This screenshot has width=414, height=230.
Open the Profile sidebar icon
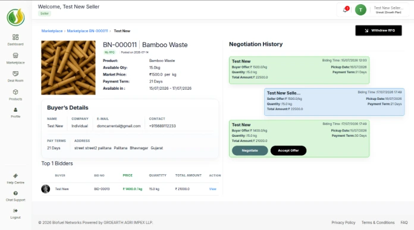pos(15,110)
